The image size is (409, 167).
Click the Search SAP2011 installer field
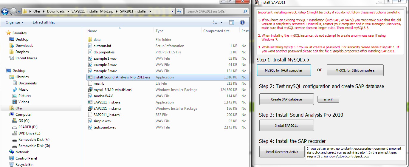coord(215,12)
